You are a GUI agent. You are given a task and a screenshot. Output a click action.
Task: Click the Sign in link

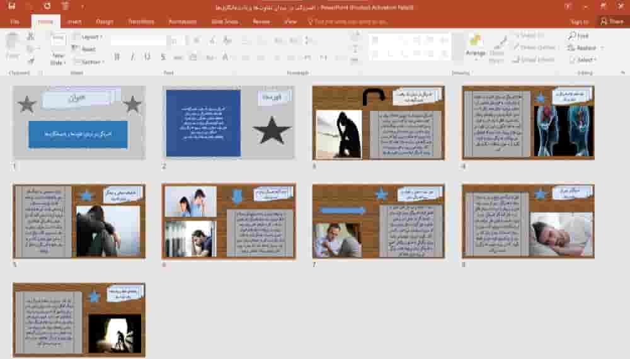point(579,21)
